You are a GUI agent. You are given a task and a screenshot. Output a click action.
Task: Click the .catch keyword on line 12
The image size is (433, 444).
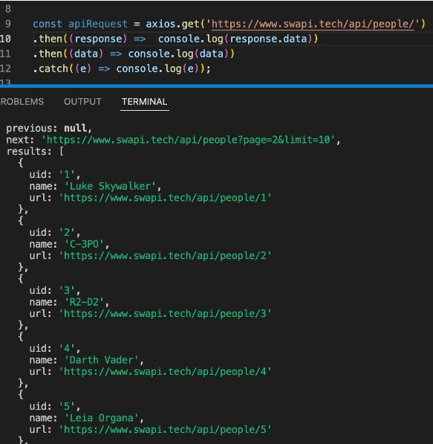pos(51,68)
